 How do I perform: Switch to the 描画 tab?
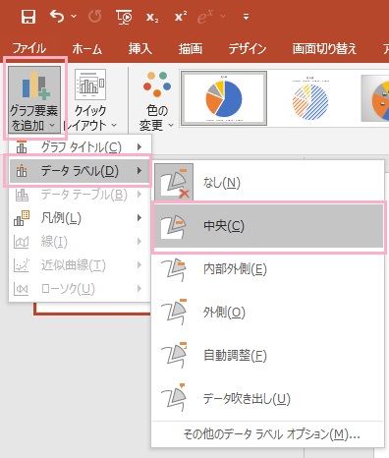tap(191, 48)
